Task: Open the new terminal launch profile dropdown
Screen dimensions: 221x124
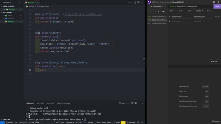Action: [129, 103]
